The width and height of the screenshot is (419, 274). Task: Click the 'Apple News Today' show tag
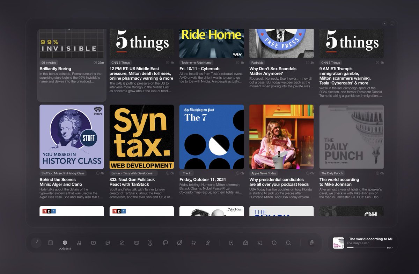263,173
